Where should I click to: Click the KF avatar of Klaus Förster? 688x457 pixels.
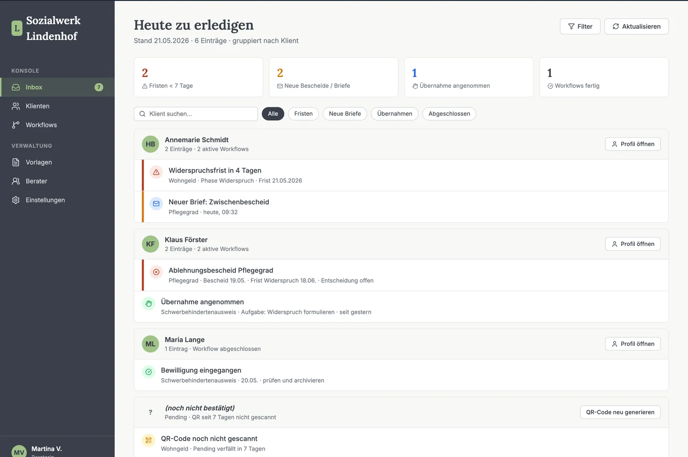tap(150, 244)
